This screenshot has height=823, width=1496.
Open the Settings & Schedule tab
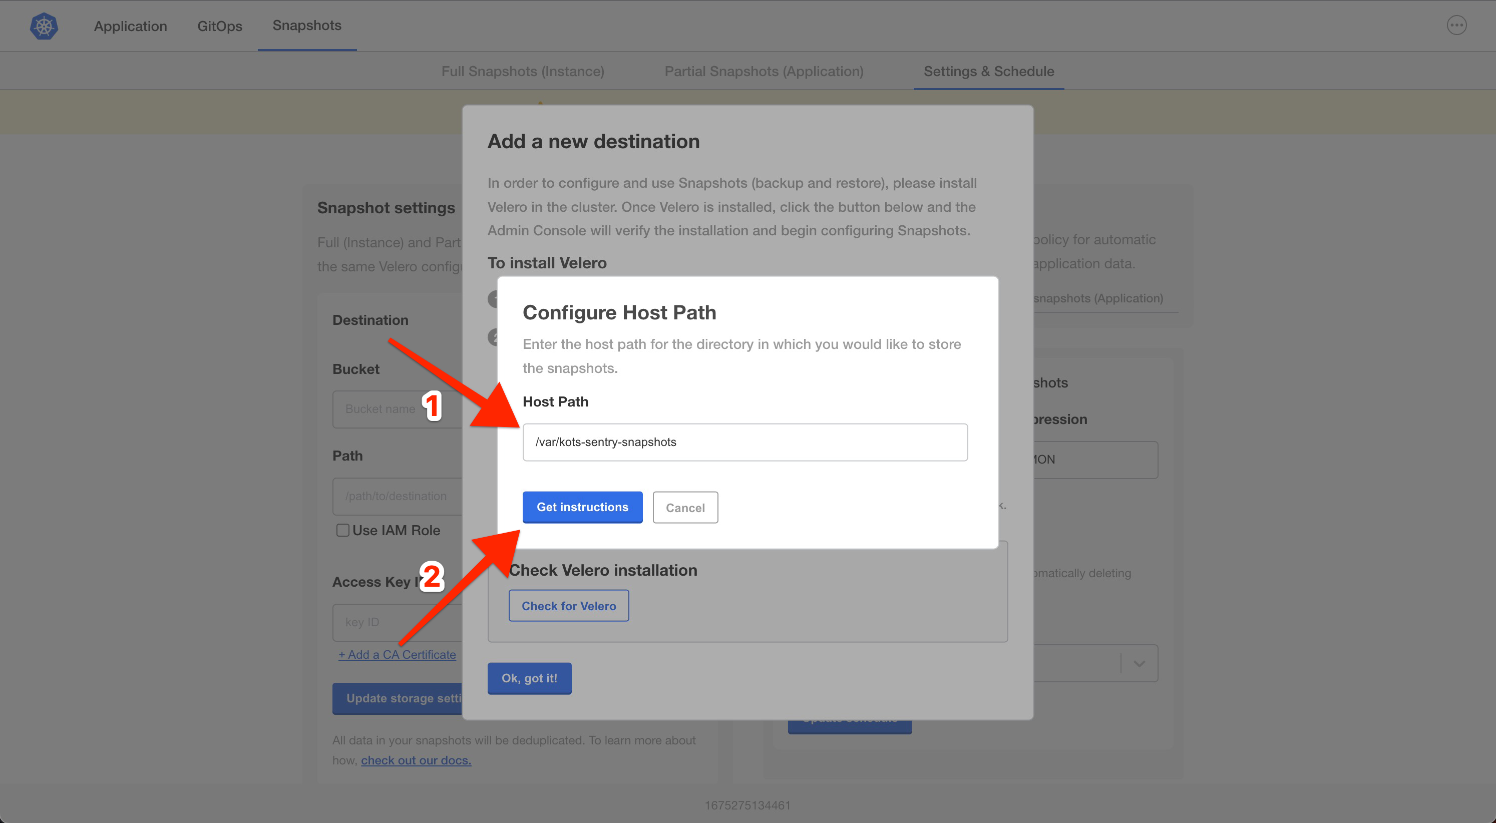(988, 71)
